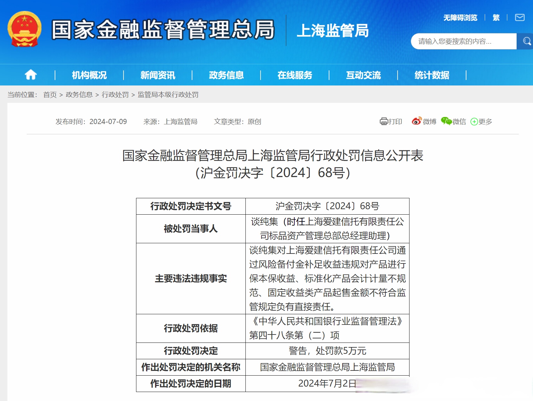Click the 警告,处罚款5万元 cell
The image size is (533, 401).
click(327, 351)
